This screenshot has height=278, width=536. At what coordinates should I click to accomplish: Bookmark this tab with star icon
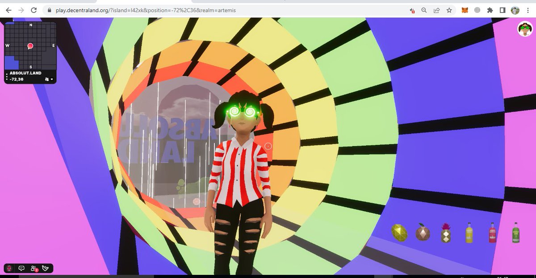(449, 10)
